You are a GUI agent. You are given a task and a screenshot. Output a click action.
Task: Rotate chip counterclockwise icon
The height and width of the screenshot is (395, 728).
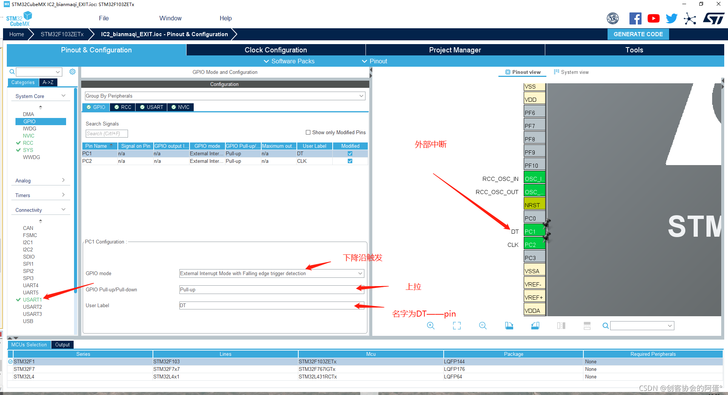[535, 326]
